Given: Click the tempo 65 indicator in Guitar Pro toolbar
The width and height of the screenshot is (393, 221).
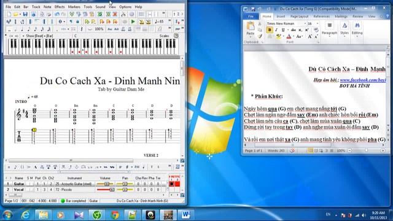Looking at the screenshot, I should 159,22.
